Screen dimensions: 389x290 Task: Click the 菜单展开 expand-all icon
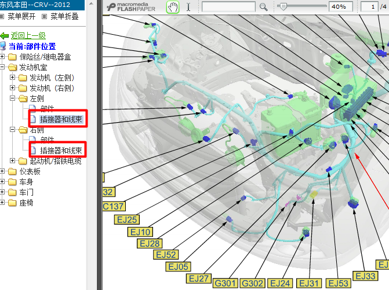(x=2, y=17)
